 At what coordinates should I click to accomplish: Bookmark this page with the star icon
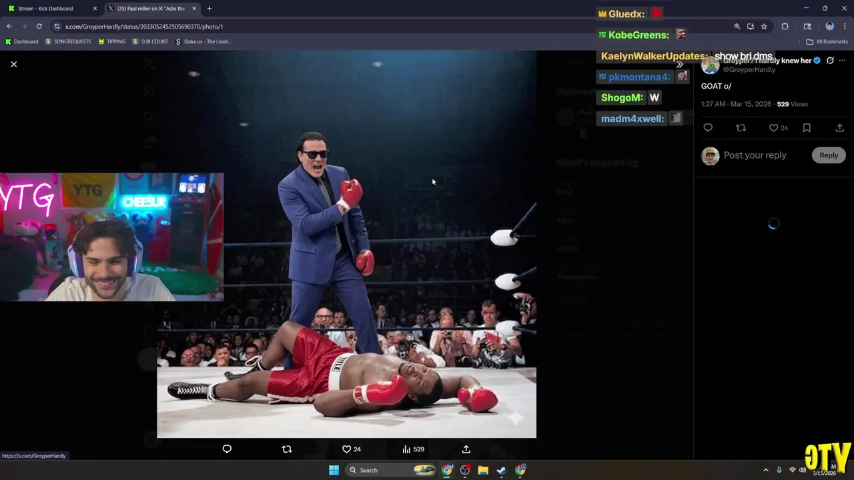764,27
